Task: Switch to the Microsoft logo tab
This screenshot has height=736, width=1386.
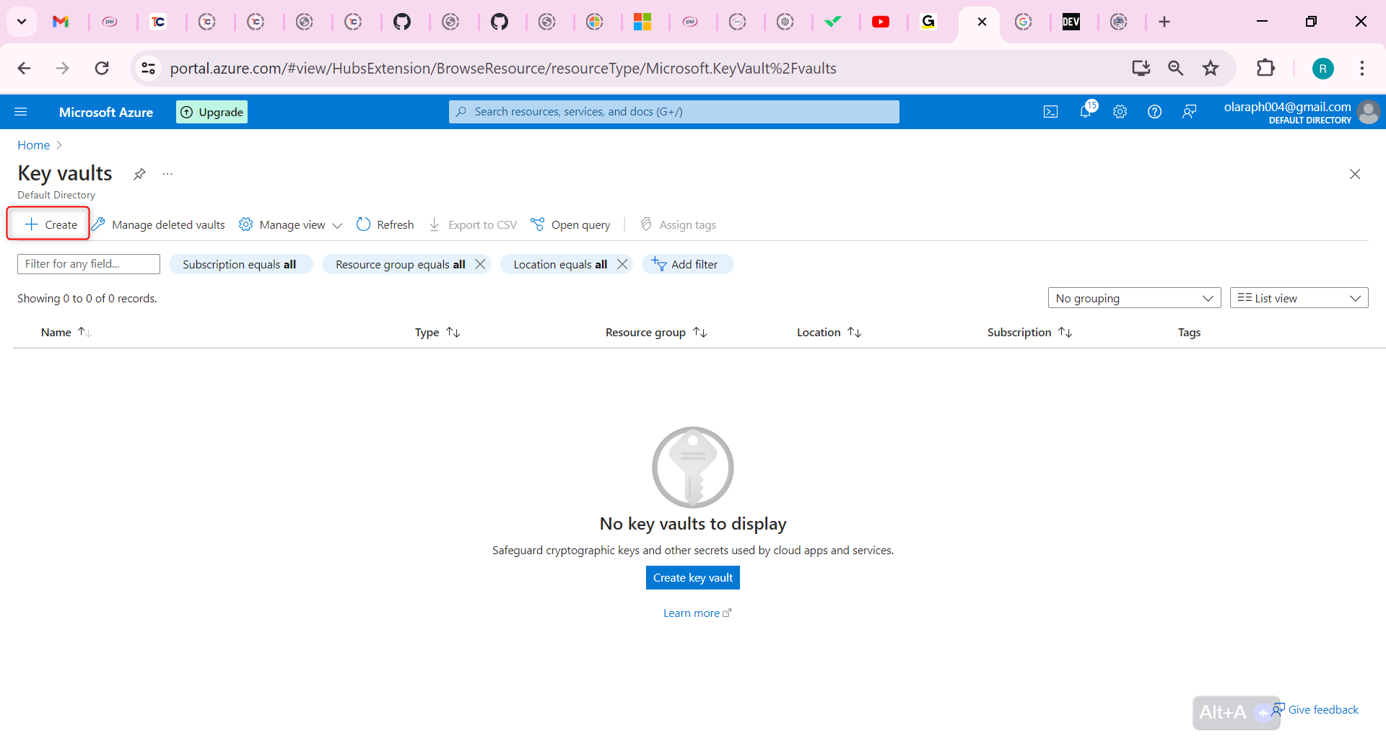Action: [x=642, y=22]
